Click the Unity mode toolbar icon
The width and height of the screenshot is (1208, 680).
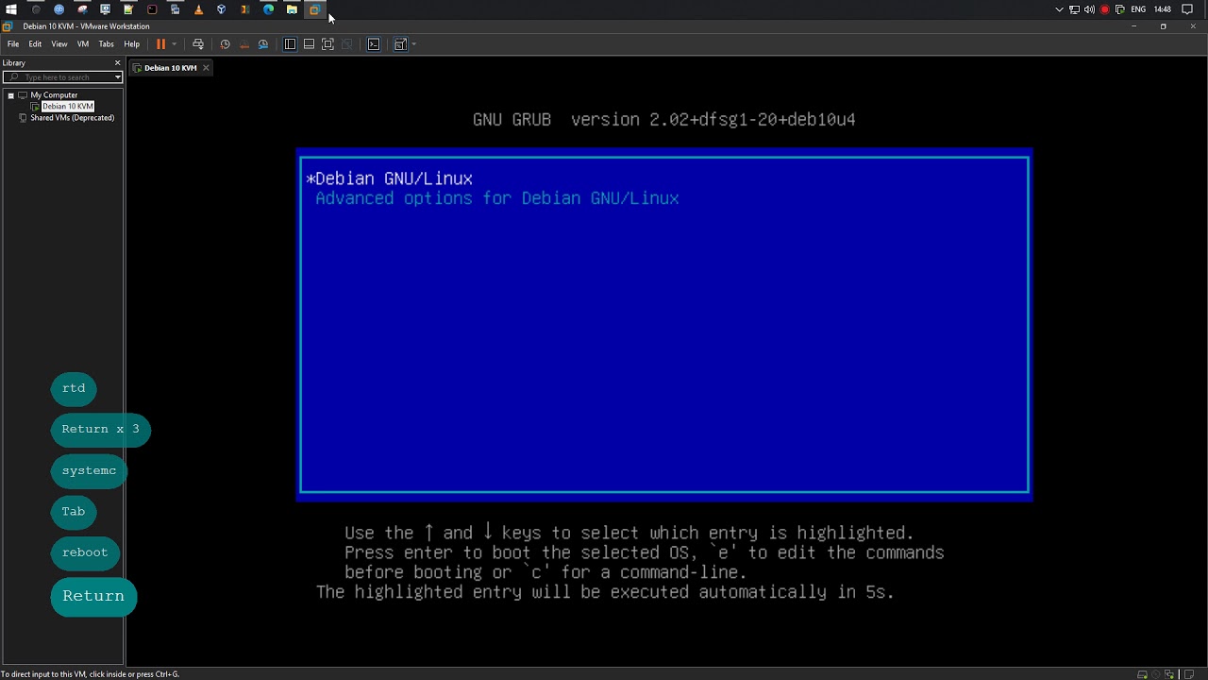(347, 44)
